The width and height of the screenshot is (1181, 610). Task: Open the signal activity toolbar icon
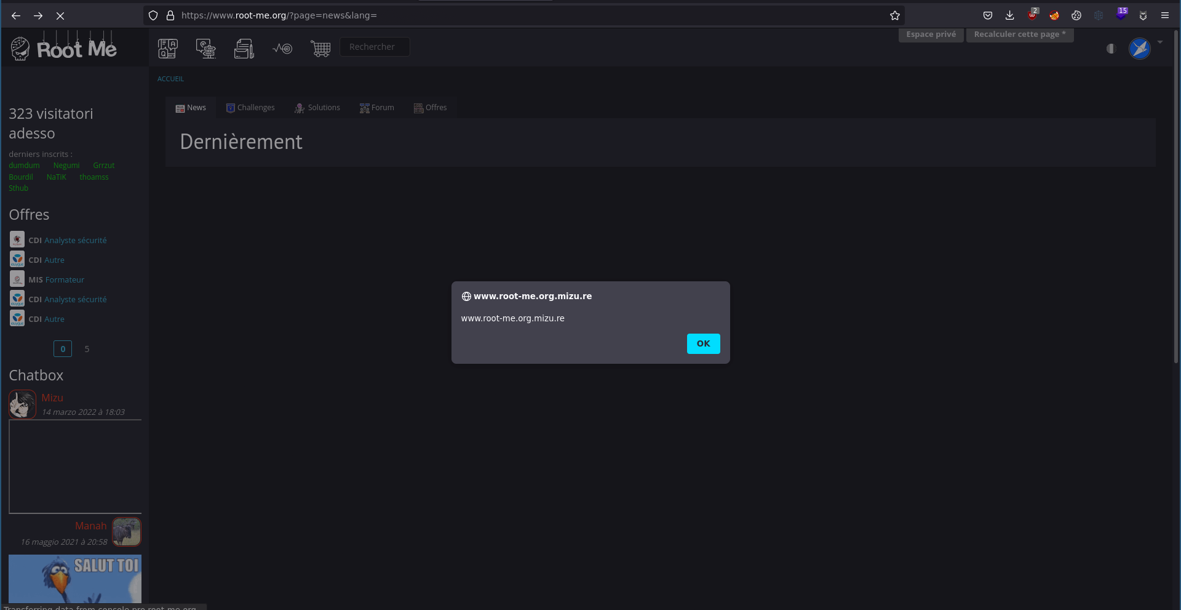282,48
